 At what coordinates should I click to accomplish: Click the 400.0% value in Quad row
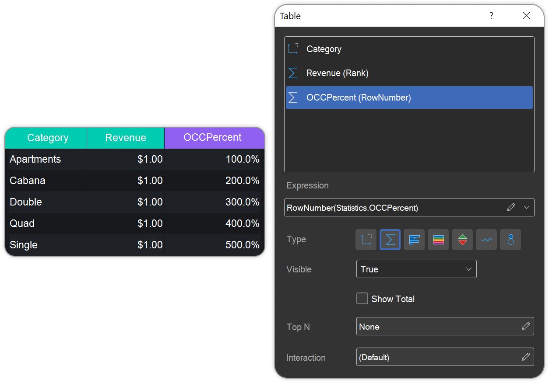[x=243, y=223]
